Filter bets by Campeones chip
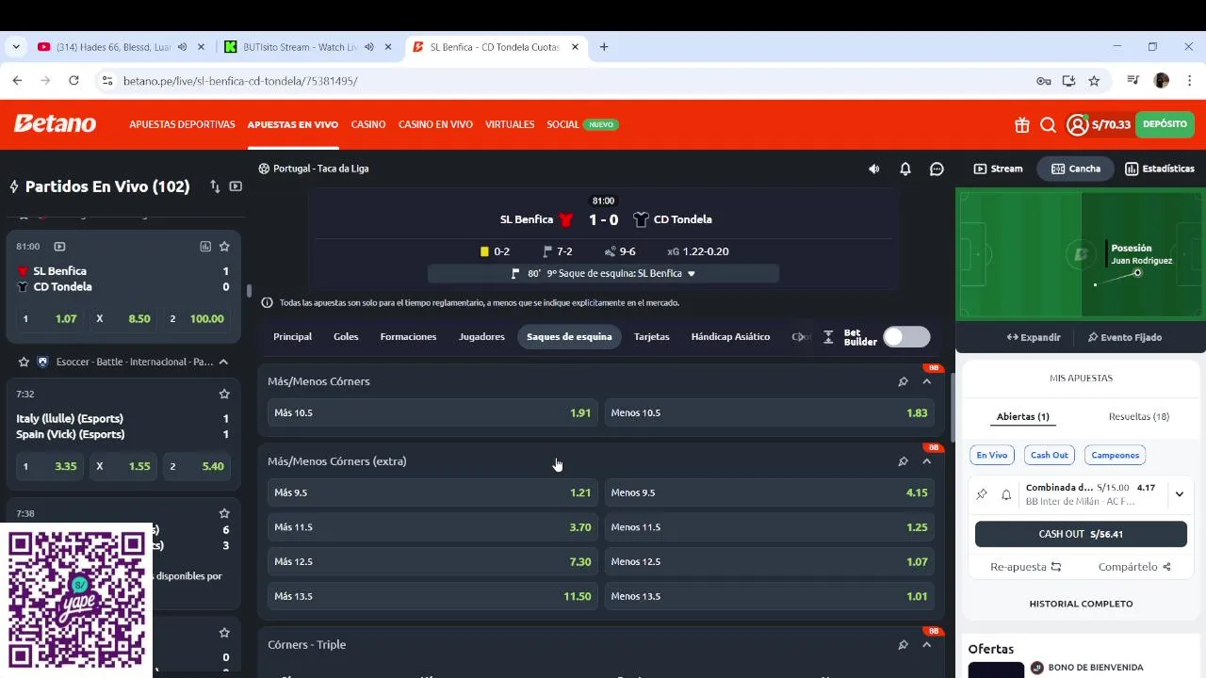 tap(1115, 455)
